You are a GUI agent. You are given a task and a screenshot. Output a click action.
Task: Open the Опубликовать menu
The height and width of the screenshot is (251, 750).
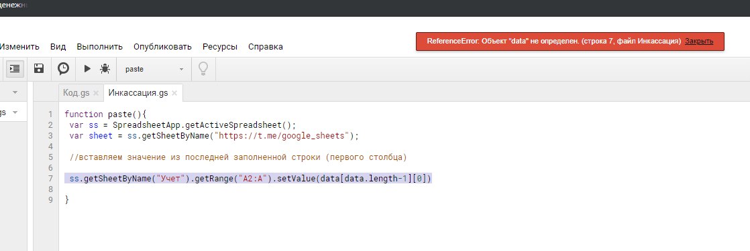coord(162,47)
